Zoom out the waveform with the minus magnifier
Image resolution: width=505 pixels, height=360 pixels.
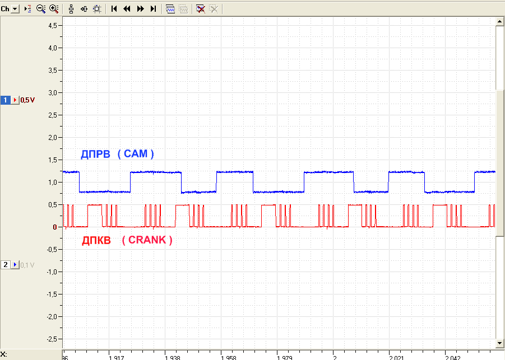click(41, 9)
